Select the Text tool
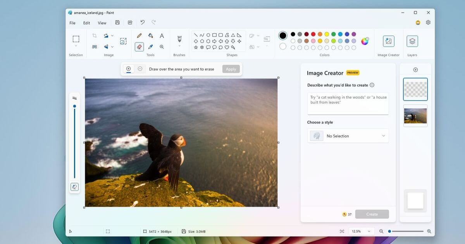This screenshot has height=244, width=465. (x=162, y=36)
